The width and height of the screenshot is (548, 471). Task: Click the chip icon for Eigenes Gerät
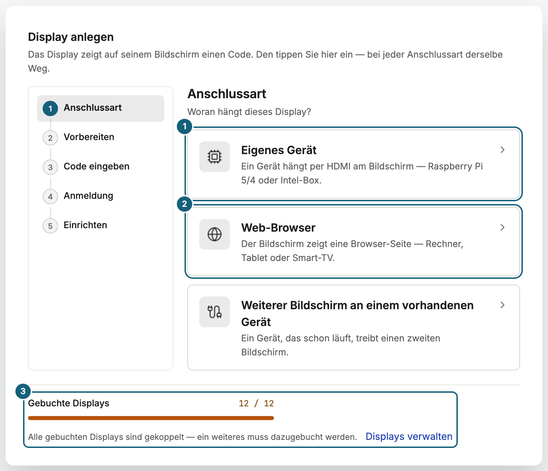[x=215, y=157]
